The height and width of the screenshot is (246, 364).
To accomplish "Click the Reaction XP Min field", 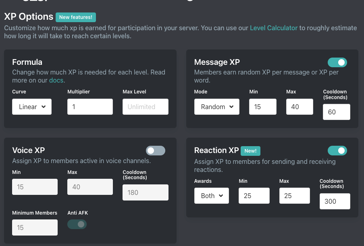I will 254,196.
